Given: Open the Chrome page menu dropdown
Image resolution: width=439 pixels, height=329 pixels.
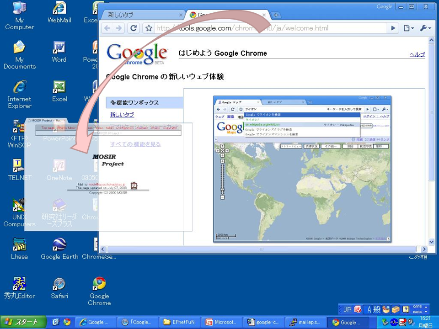Looking at the screenshot, I should 408,28.
